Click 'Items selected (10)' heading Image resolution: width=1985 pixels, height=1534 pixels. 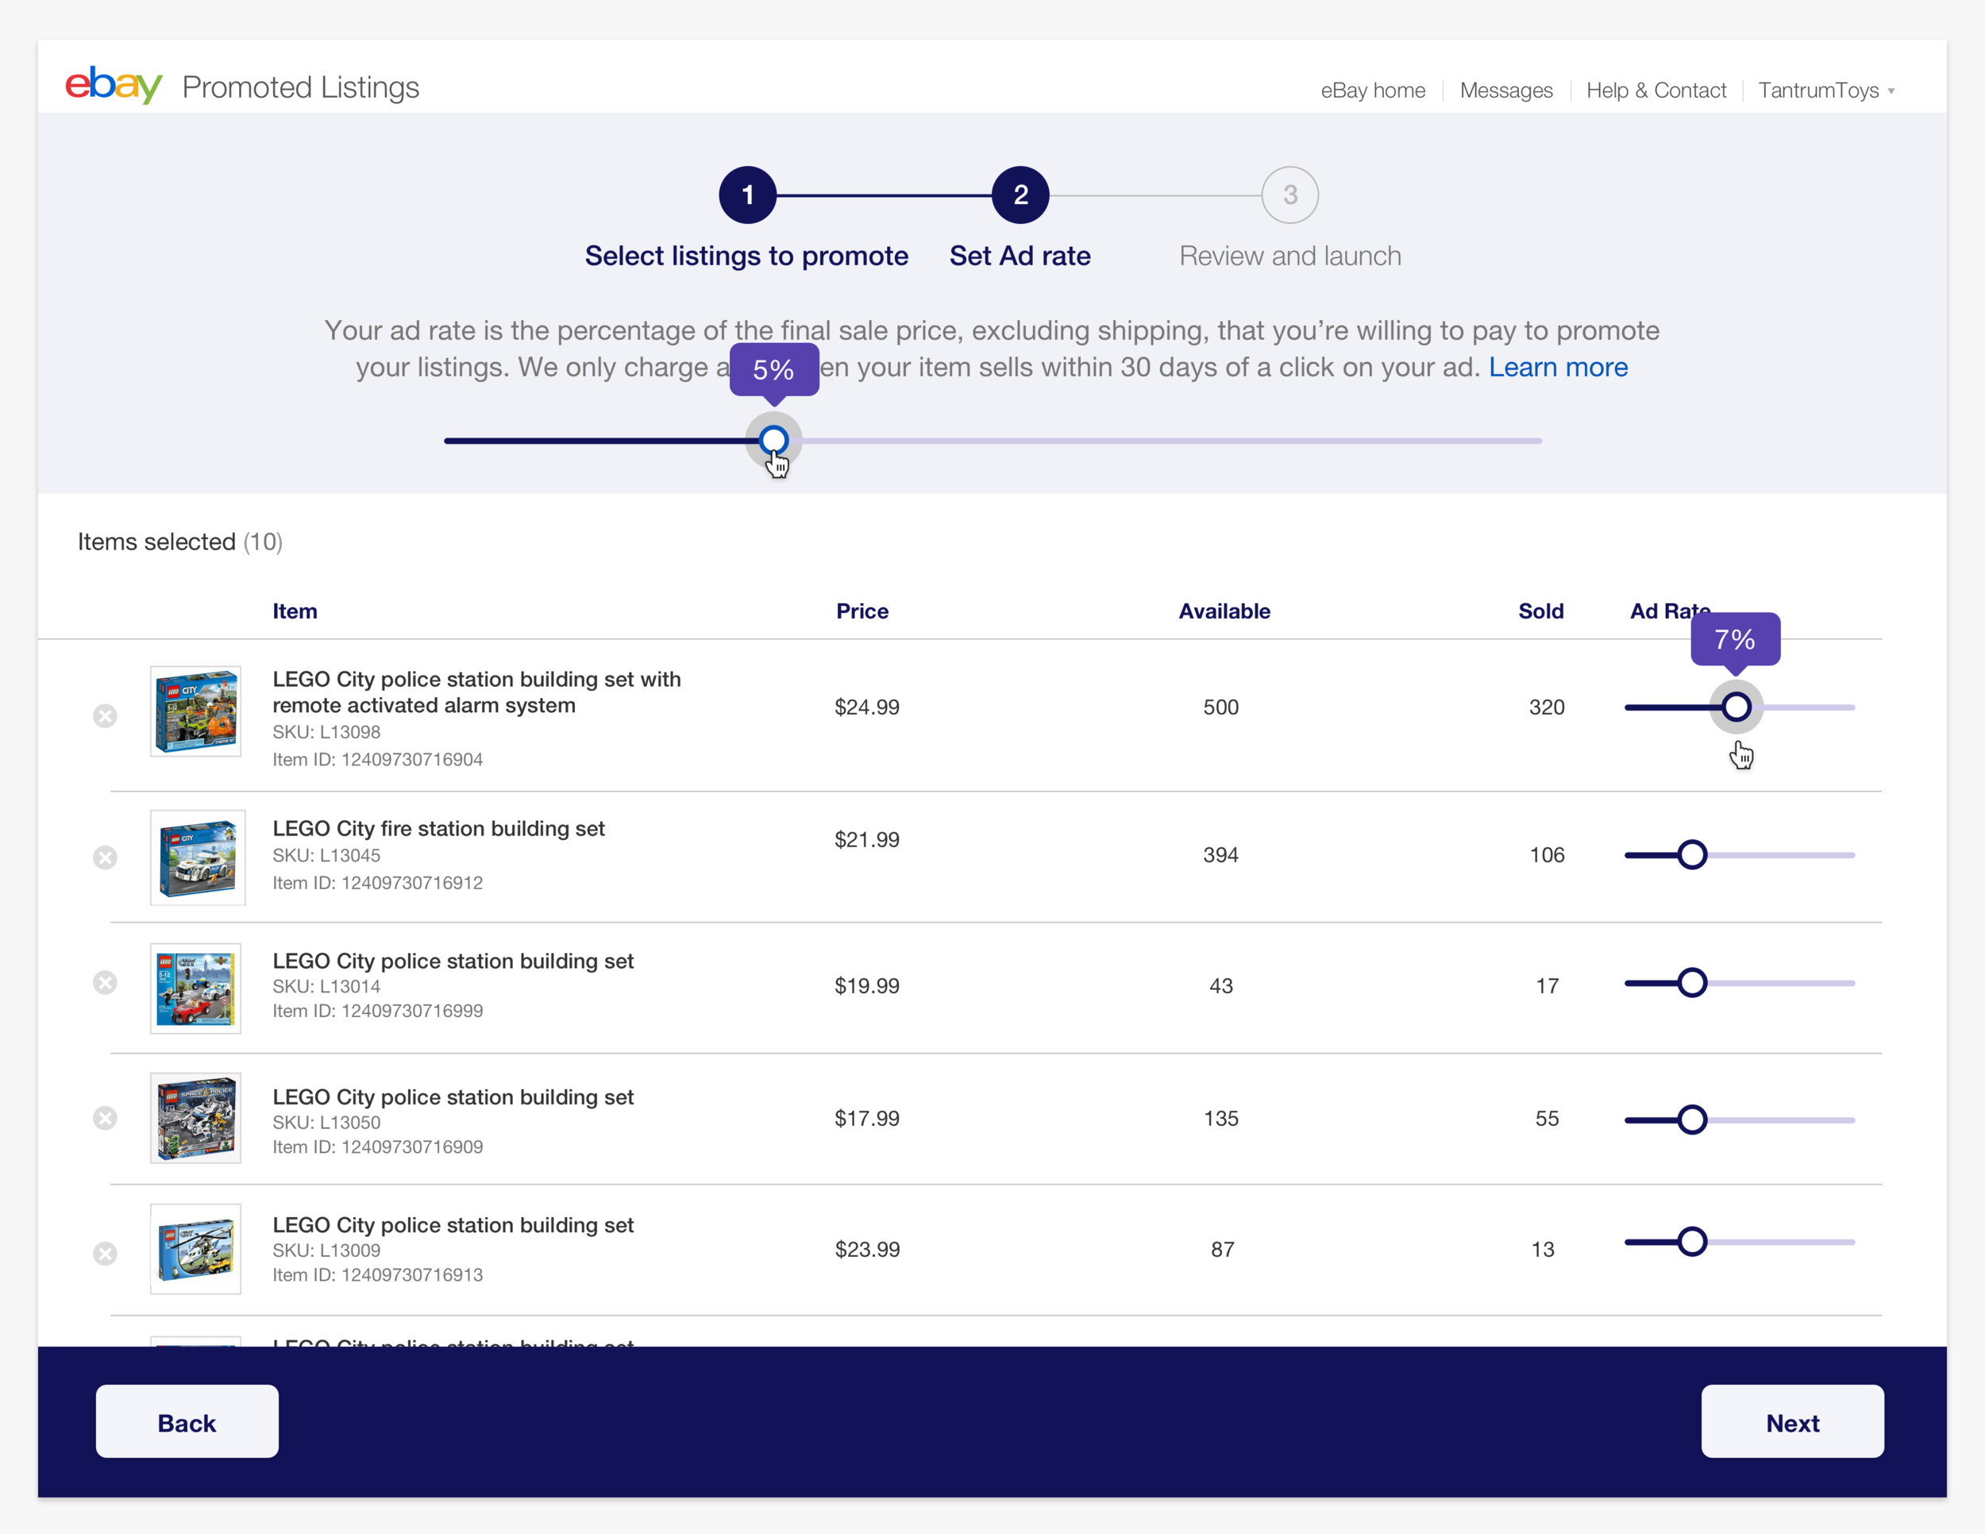[180, 542]
